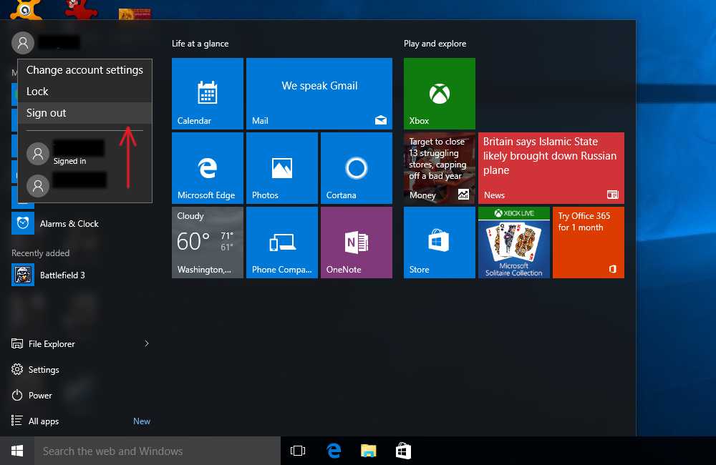Open Task View from the taskbar
Image resolution: width=716 pixels, height=465 pixels.
click(x=298, y=451)
